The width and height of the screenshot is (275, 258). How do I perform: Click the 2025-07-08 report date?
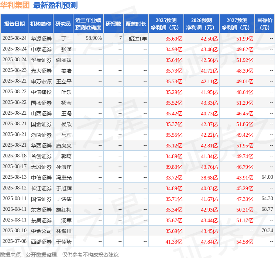click(x=14, y=241)
